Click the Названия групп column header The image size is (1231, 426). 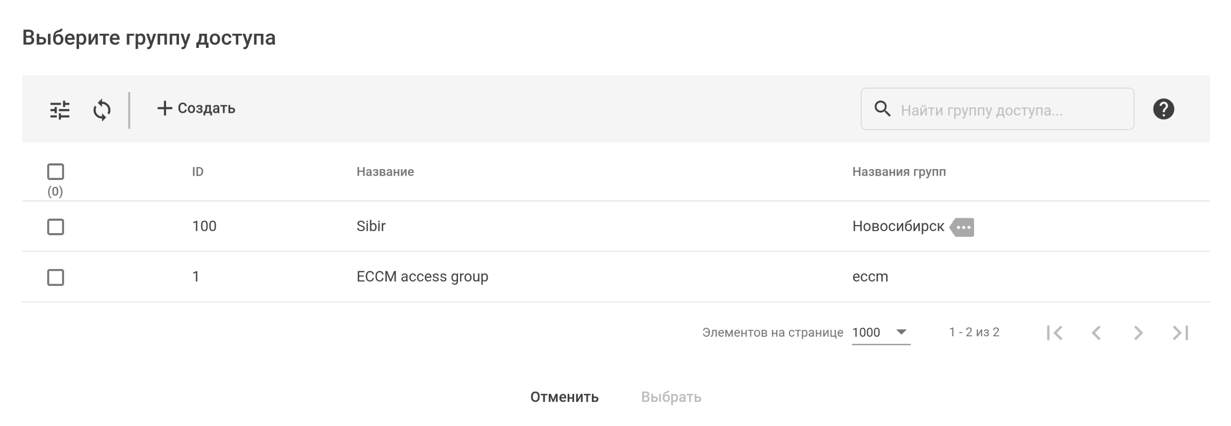(x=899, y=172)
